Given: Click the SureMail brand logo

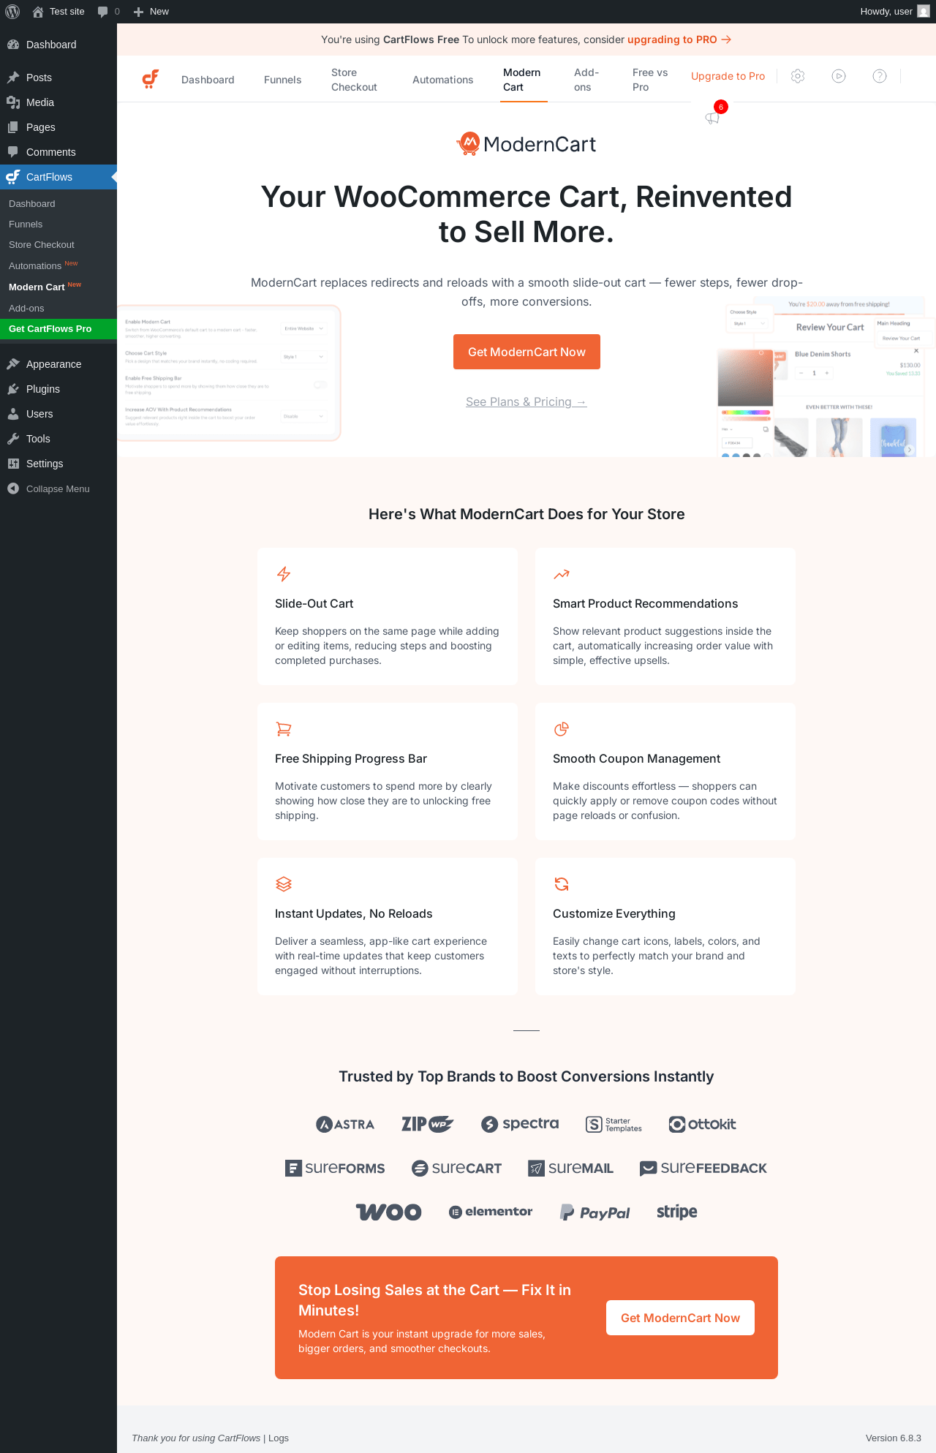Looking at the screenshot, I should 571,1168.
